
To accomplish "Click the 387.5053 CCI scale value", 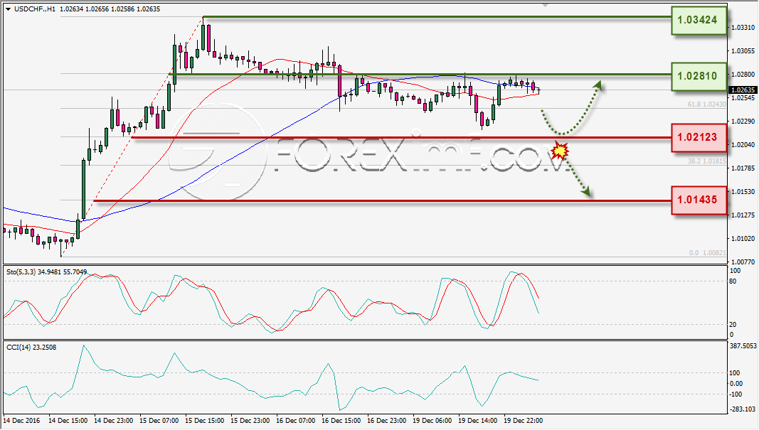I will (743, 346).
